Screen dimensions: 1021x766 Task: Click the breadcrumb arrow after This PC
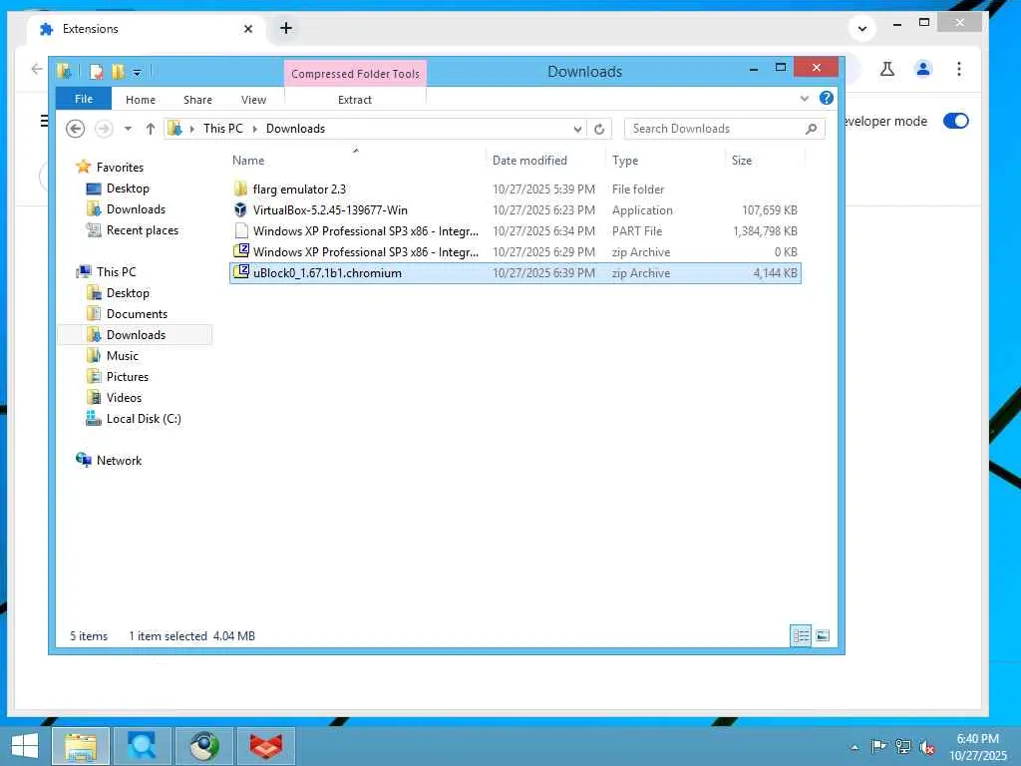[254, 129]
